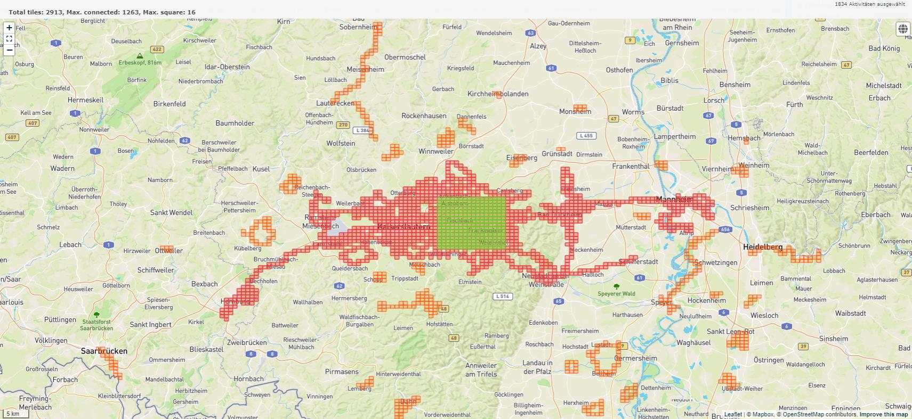
Task: Click the L 514 road shield
Action: click(502, 297)
